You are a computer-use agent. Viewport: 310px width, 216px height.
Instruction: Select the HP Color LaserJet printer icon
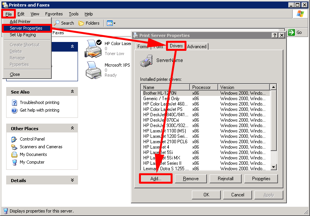pos(93,49)
